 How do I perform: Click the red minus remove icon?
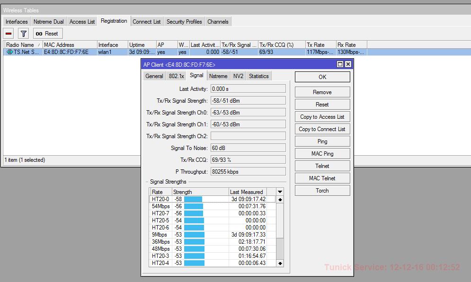pos(9,34)
